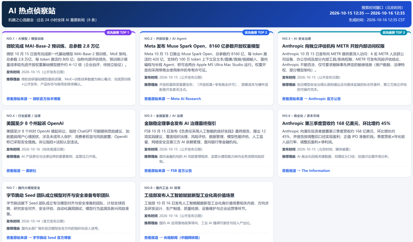Click headline Anthropic 向独立评估机构 METR 开放内部访问权限
The image size is (413, 242).
(333, 46)
